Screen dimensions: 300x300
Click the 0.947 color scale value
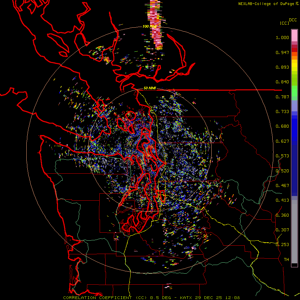pyautogui.click(x=282, y=52)
